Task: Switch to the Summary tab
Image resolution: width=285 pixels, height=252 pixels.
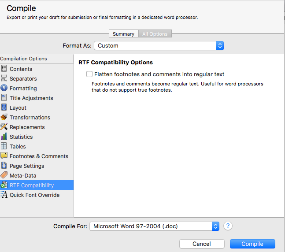Action: [123, 34]
